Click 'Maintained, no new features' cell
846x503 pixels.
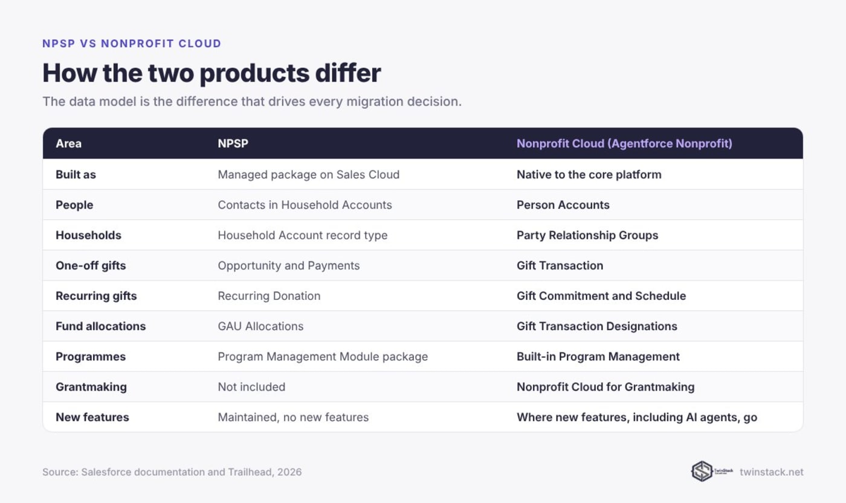click(x=293, y=417)
